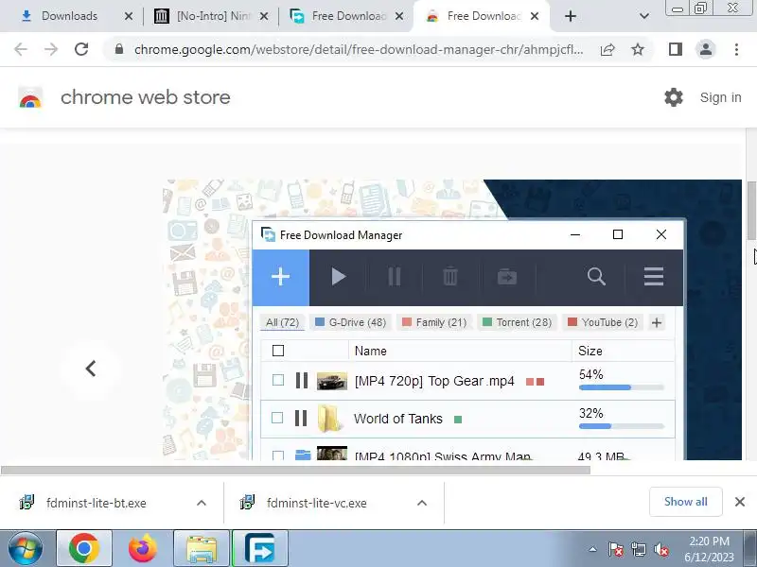Open the side panel icon

(x=676, y=49)
